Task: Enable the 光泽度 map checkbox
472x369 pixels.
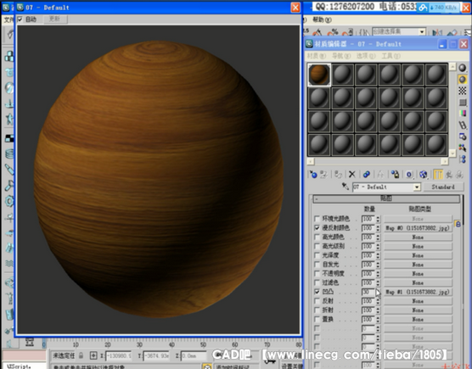Action: [317, 255]
